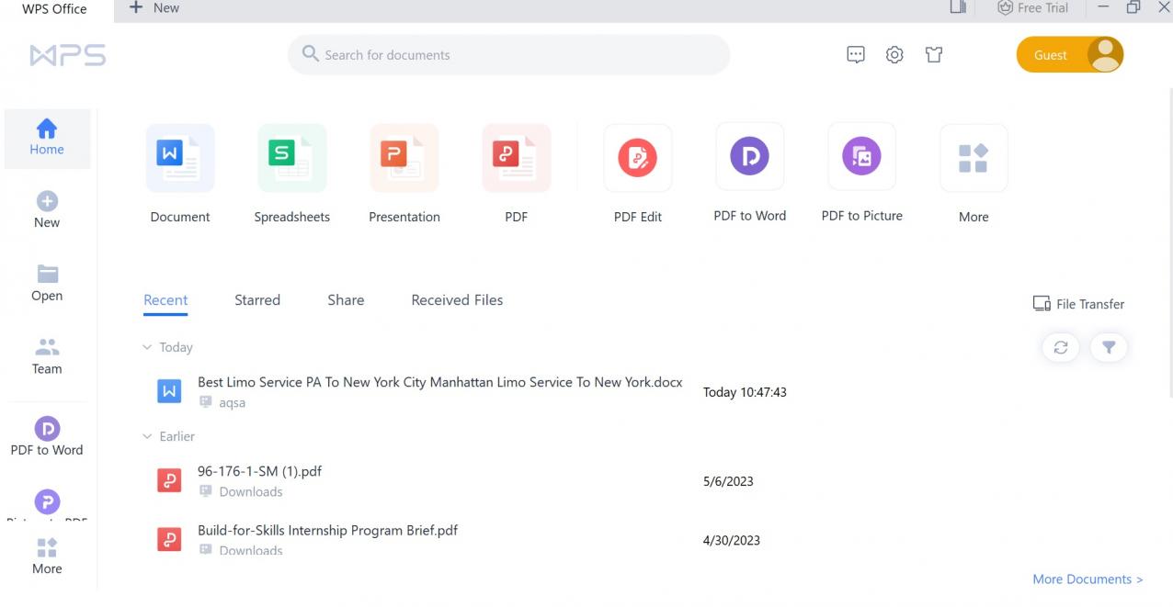1173x607 pixels.
Task: Open the Presentation tool
Action: coord(404,158)
